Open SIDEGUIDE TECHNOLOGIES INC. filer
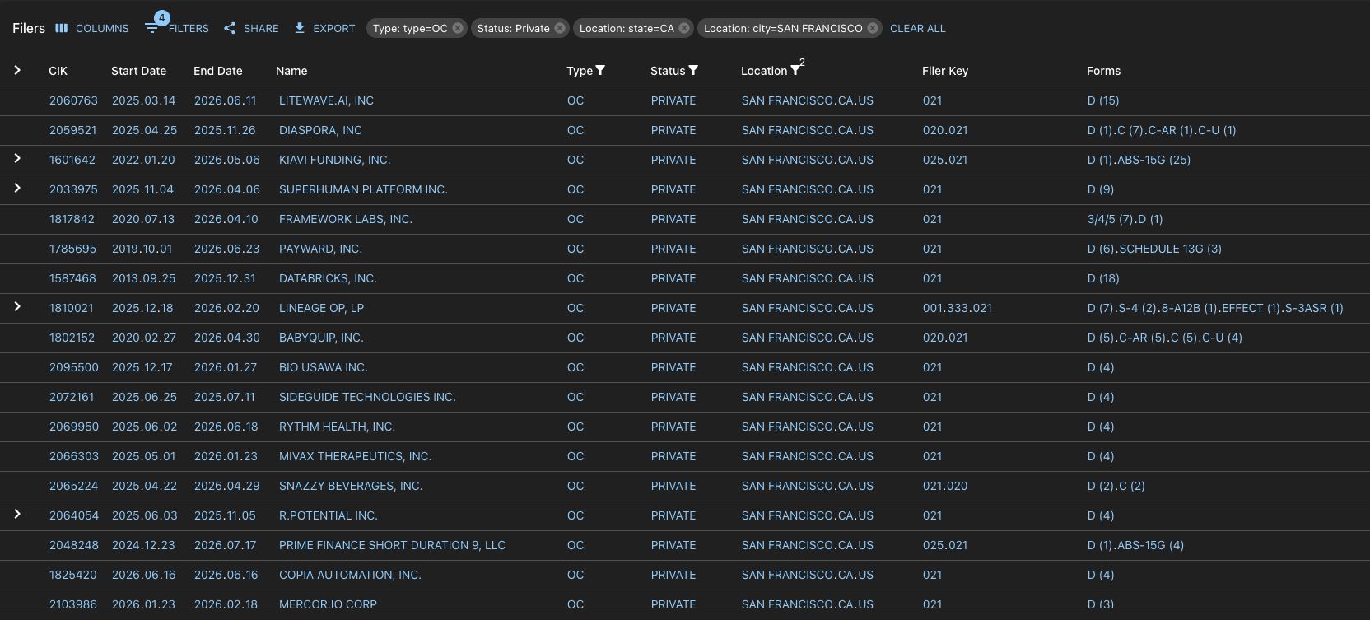This screenshot has height=620, width=1370. coord(367,397)
